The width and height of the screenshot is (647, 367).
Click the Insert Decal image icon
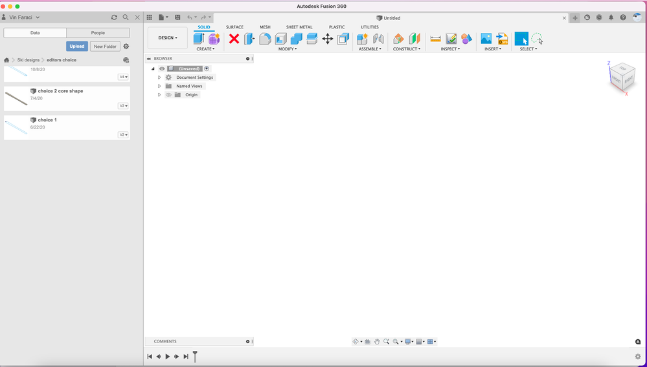486,39
